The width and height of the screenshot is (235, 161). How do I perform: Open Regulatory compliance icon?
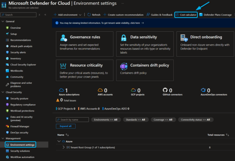pos(7,105)
